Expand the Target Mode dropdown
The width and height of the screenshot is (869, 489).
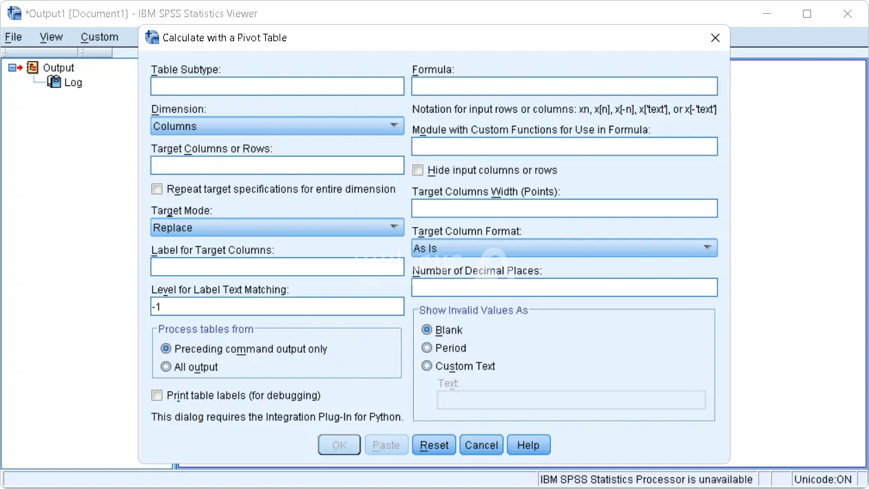click(277, 228)
